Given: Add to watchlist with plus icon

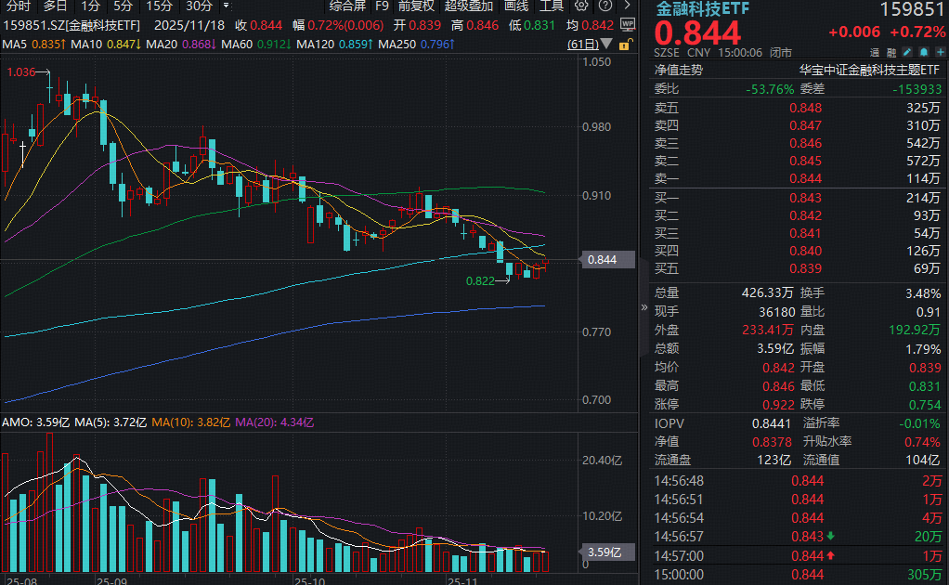Looking at the screenshot, I should (939, 53).
